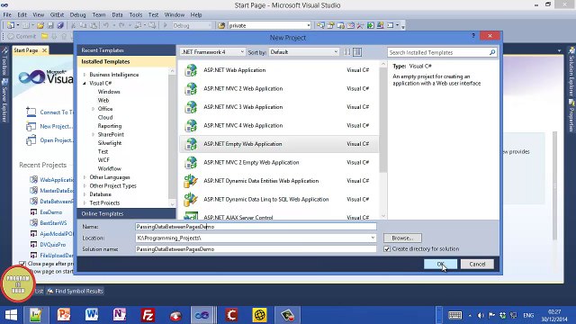Click the template list vertical scrollbar thumb
Image resolution: width=576 pixels, height=324 pixels.
tap(383, 120)
